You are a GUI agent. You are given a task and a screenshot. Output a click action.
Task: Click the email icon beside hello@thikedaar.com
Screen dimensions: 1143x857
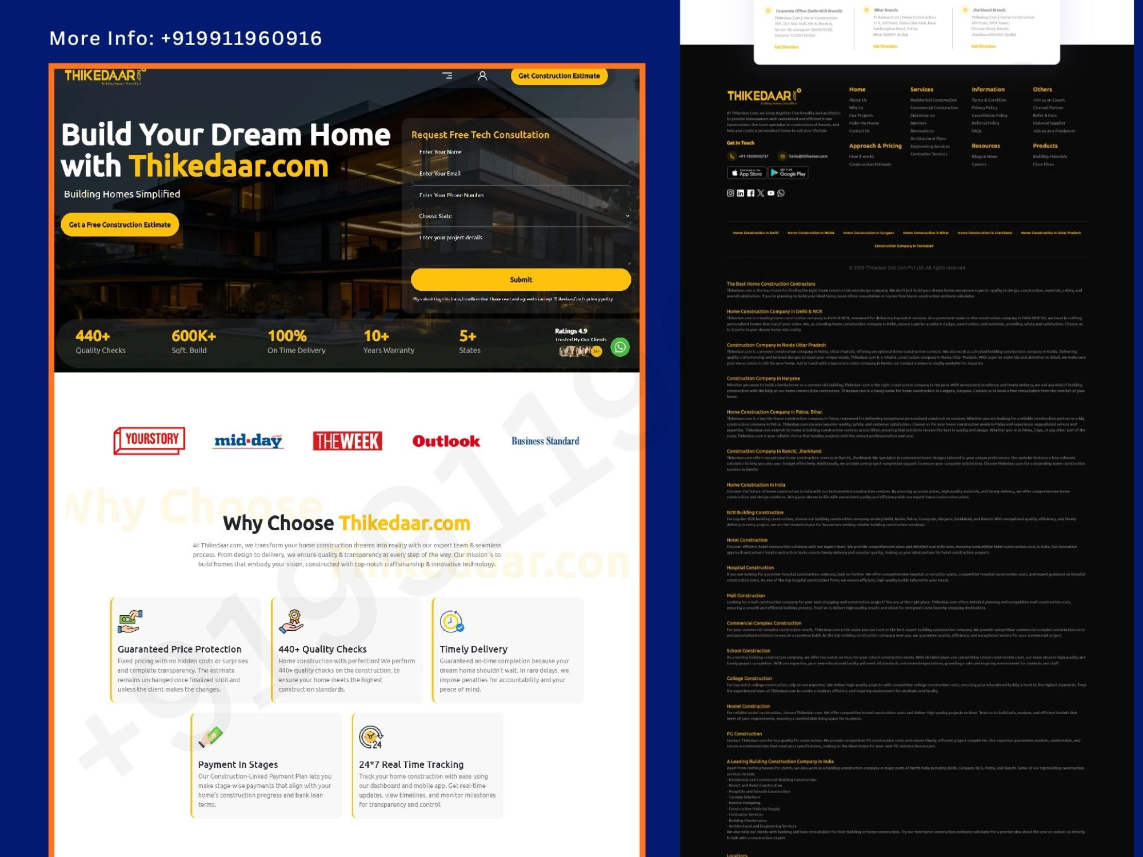(x=782, y=157)
